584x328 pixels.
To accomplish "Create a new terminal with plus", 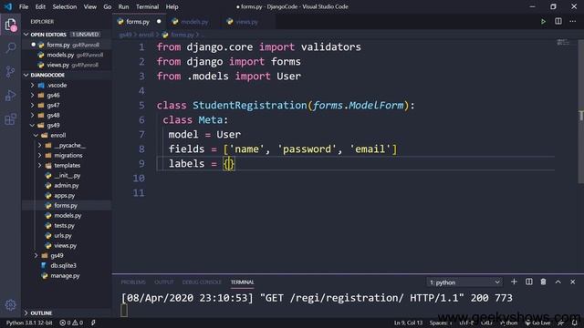I will point(514,282).
